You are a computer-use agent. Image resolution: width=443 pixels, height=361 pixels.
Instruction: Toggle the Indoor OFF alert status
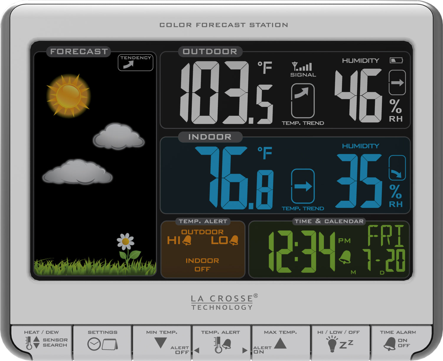(x=202, y=265)
